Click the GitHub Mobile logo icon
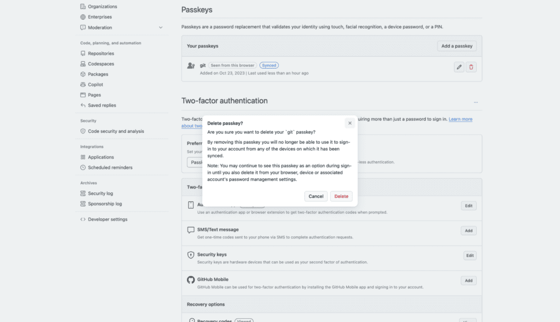The height and width of the screenshot is (322, 560). click(190, 279)
